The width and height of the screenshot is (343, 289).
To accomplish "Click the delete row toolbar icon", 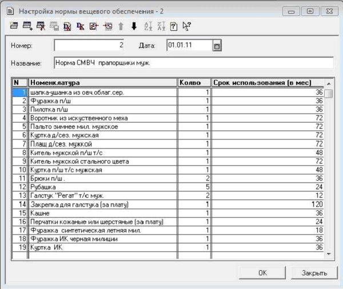I will coord(41,26).
